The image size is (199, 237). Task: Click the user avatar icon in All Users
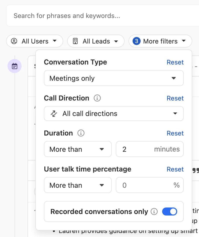click(14, 41)
